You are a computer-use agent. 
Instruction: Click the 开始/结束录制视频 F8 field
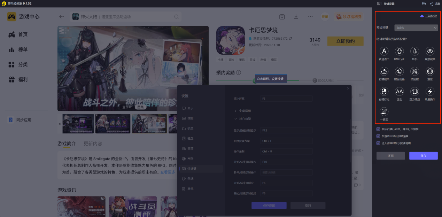(287, 193)
